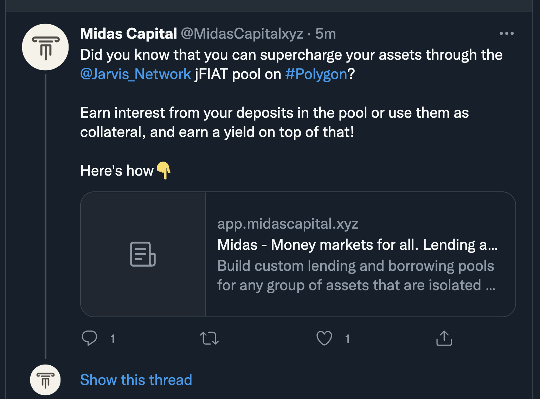Click the like count showing 1
Image resolution: width=540 pixels, height=399 pixels.
pos(348,339)
